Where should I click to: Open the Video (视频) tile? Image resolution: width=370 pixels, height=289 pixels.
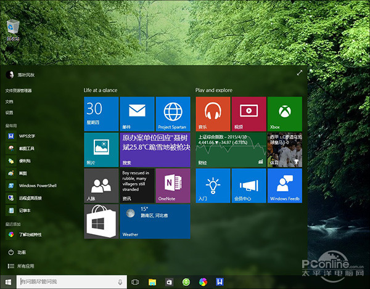[x=249, y=113]
